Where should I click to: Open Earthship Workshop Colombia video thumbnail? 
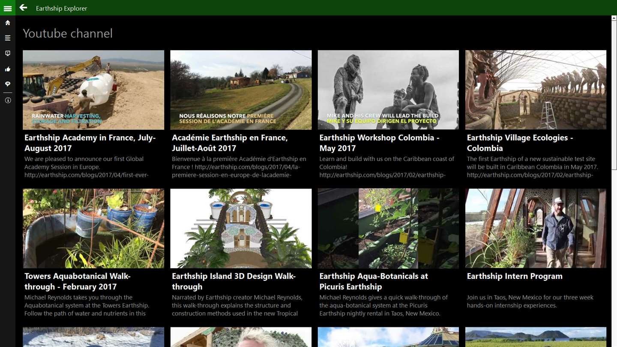[x=388, y=90]
